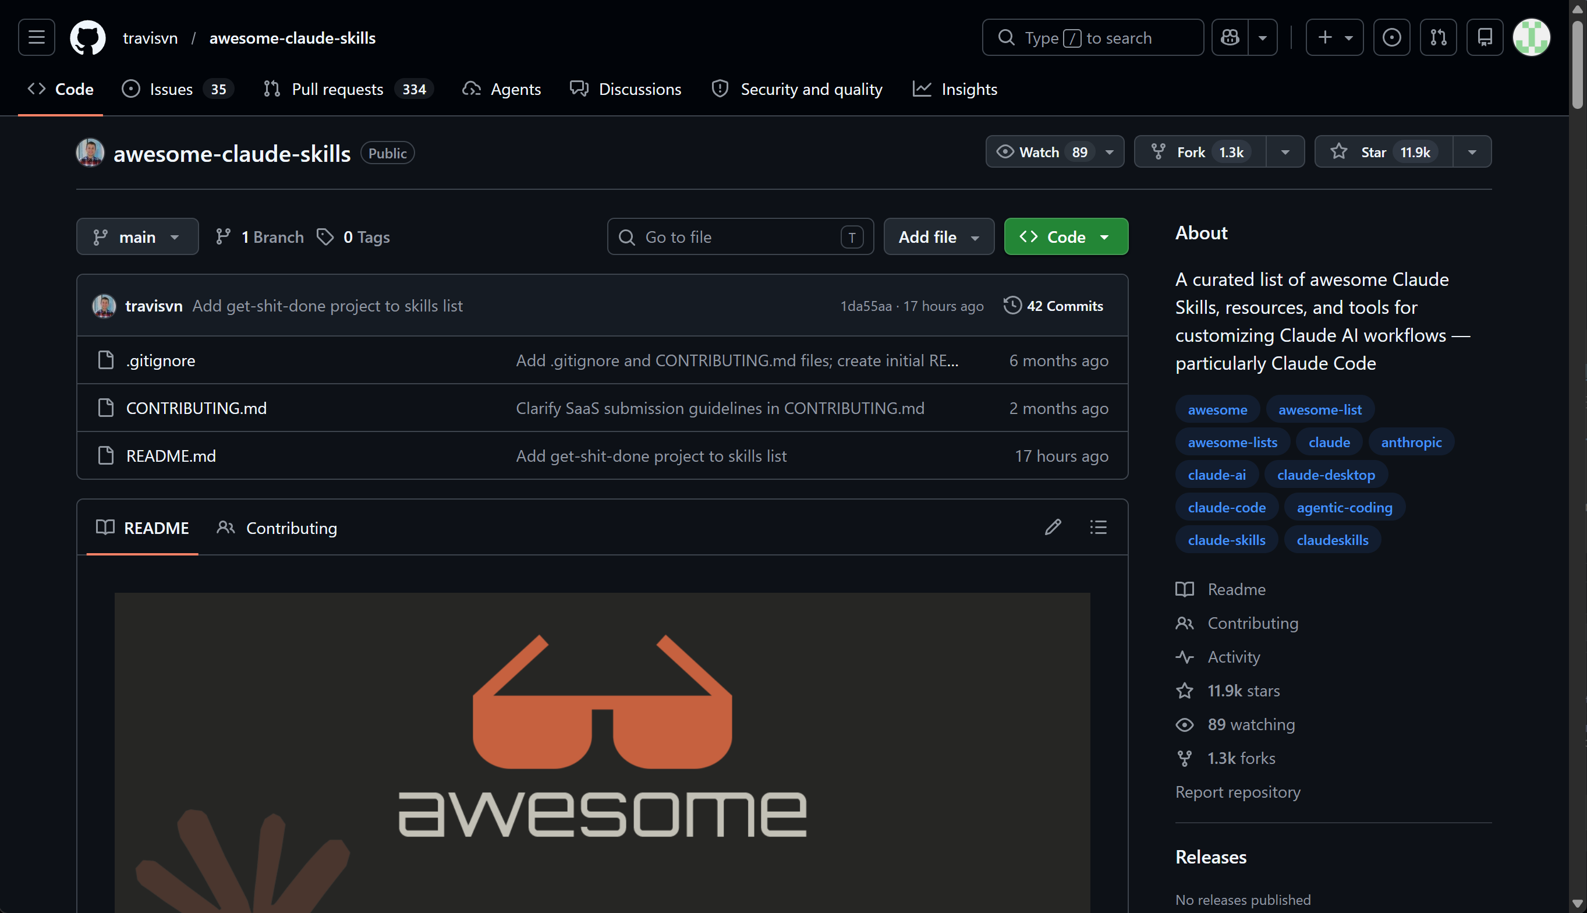
Task: Go to GitHub homepage via Octocat logo
Action: [x=88, y=38]
